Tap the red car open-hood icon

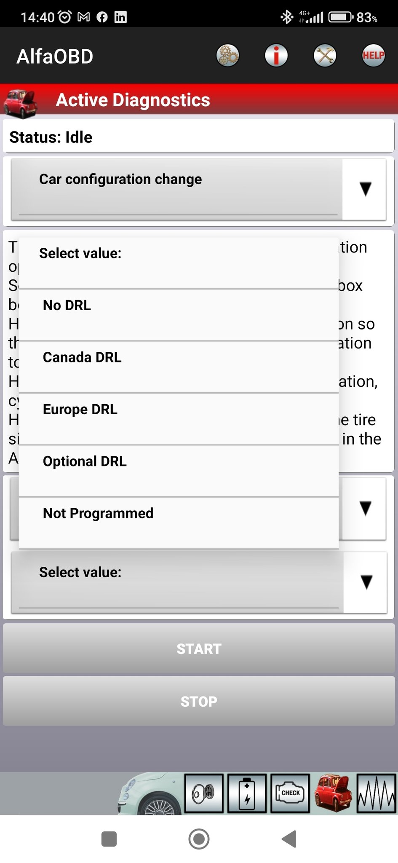[334, 793]
